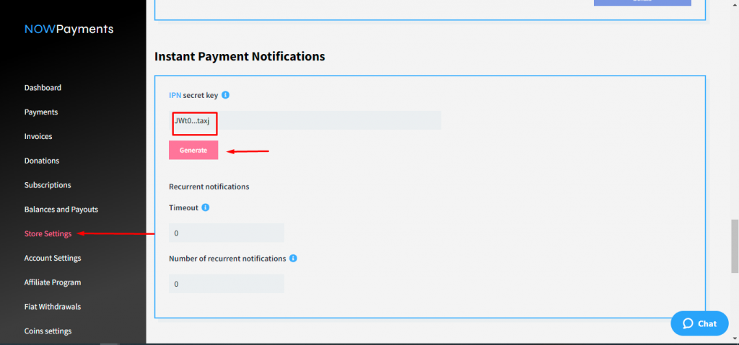
Task: Click the Timeout info icon
Action: point(205,207)
